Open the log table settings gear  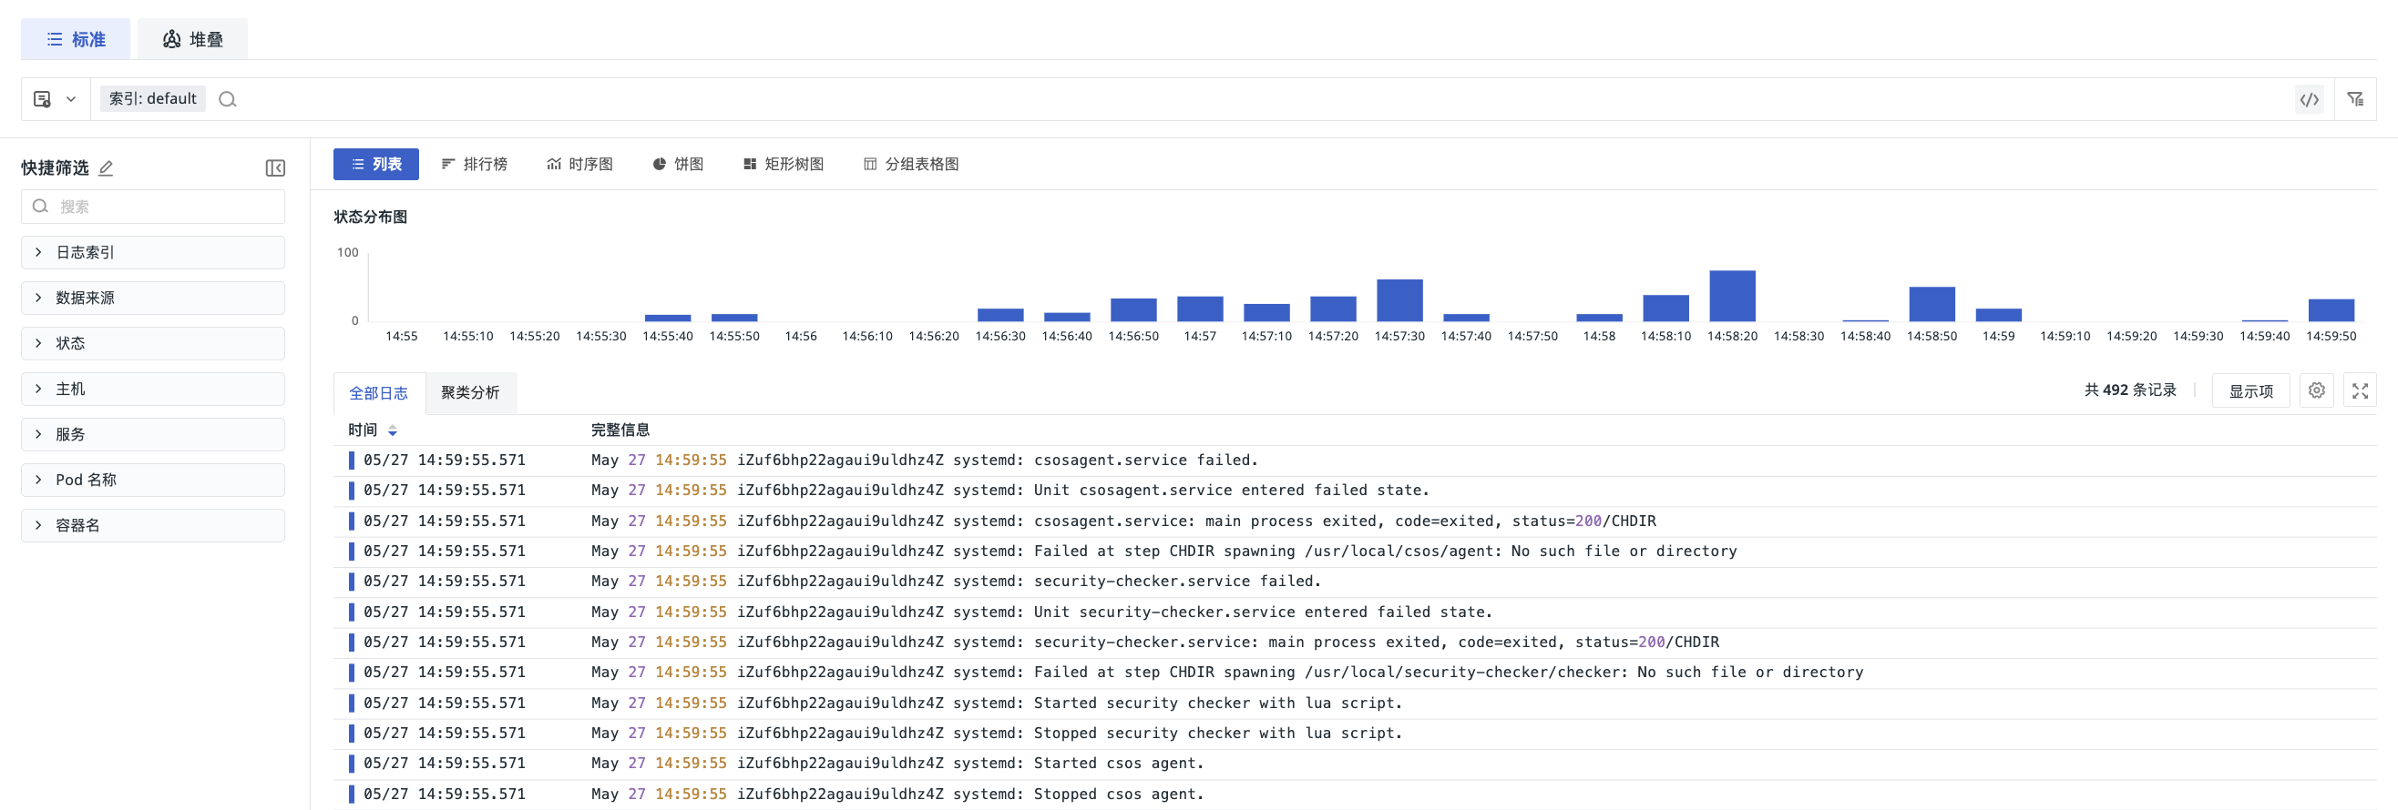tap(2316, 390)
